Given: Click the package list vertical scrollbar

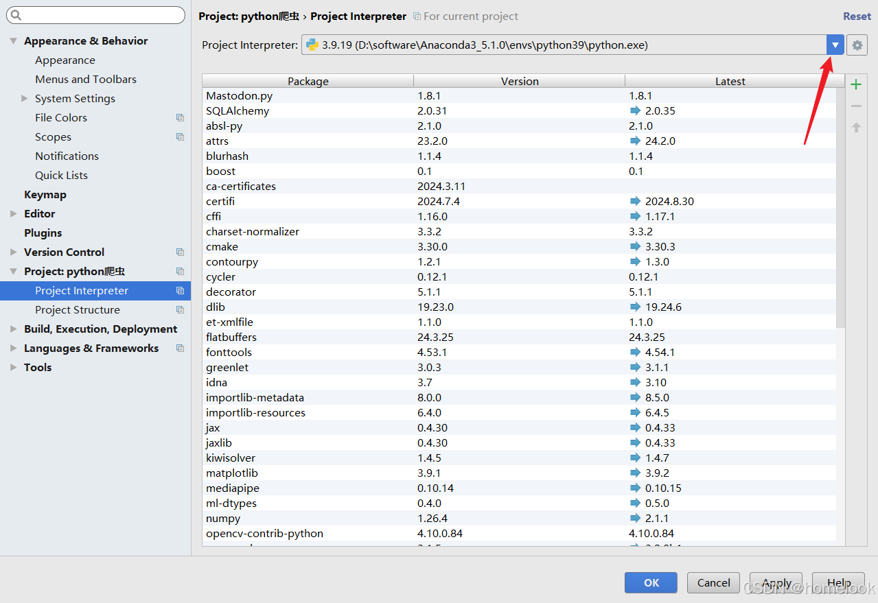Looking at the screenshot, I should coord(841,207).
